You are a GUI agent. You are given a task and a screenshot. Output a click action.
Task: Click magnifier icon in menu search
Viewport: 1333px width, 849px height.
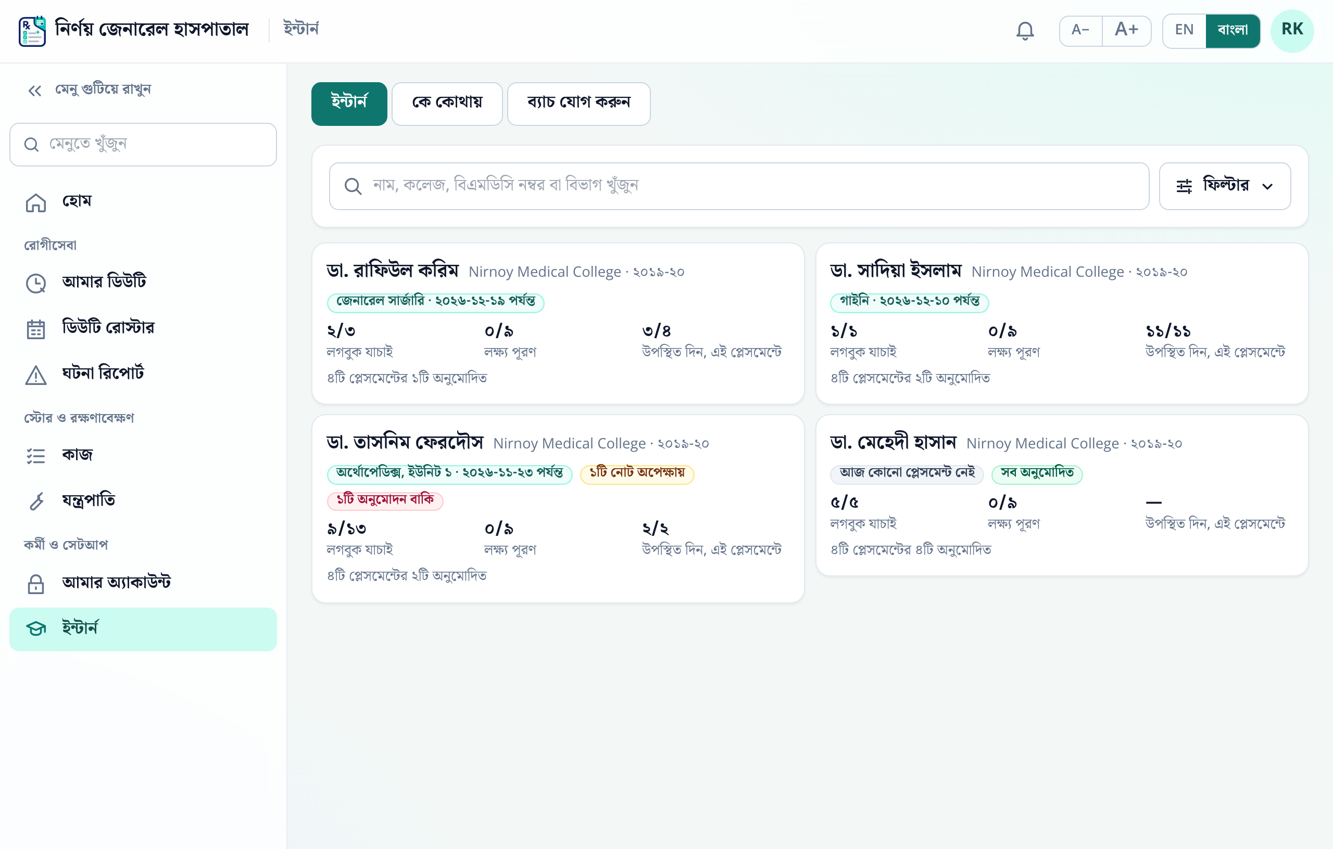(x=32, y=144)
